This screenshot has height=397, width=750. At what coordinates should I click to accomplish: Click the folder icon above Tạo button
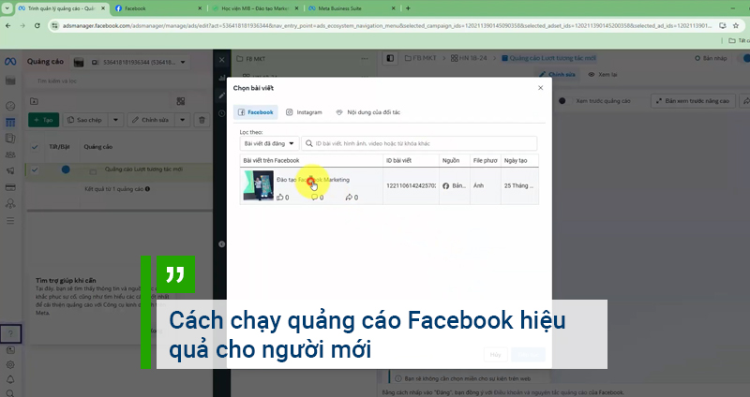pyautogui.click(x=34, y=101)
